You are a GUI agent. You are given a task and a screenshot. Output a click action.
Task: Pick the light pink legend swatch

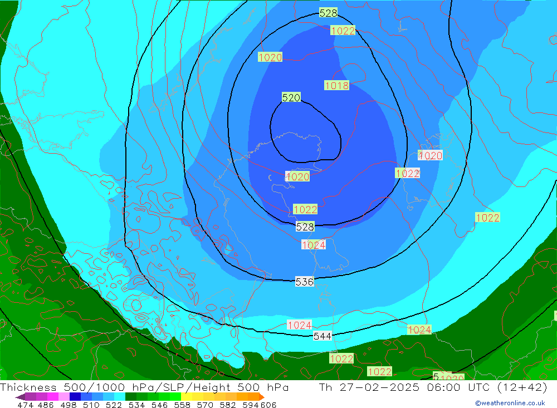coord(63,396)
